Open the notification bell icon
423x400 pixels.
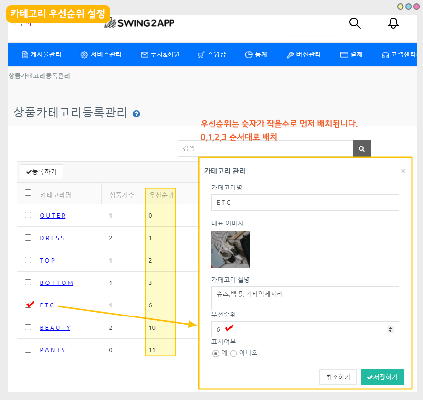pos(393,23)
